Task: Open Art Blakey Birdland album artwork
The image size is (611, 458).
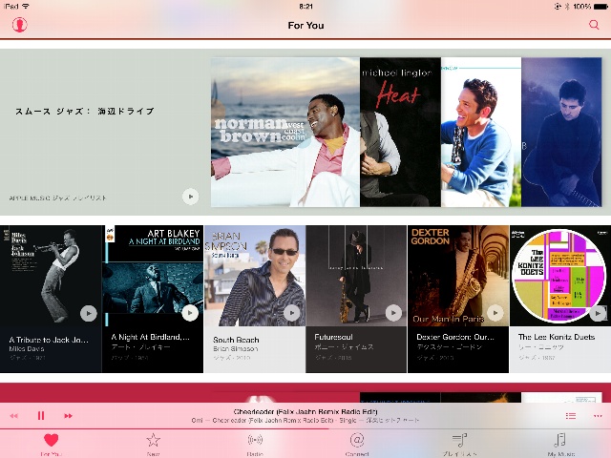Action: point(153,276)
